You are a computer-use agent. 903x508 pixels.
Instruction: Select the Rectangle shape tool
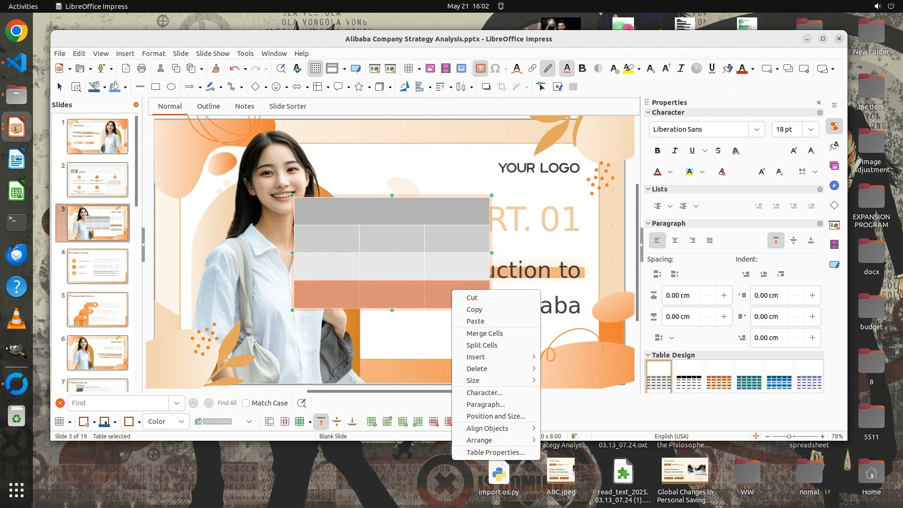tap(156, 87)
